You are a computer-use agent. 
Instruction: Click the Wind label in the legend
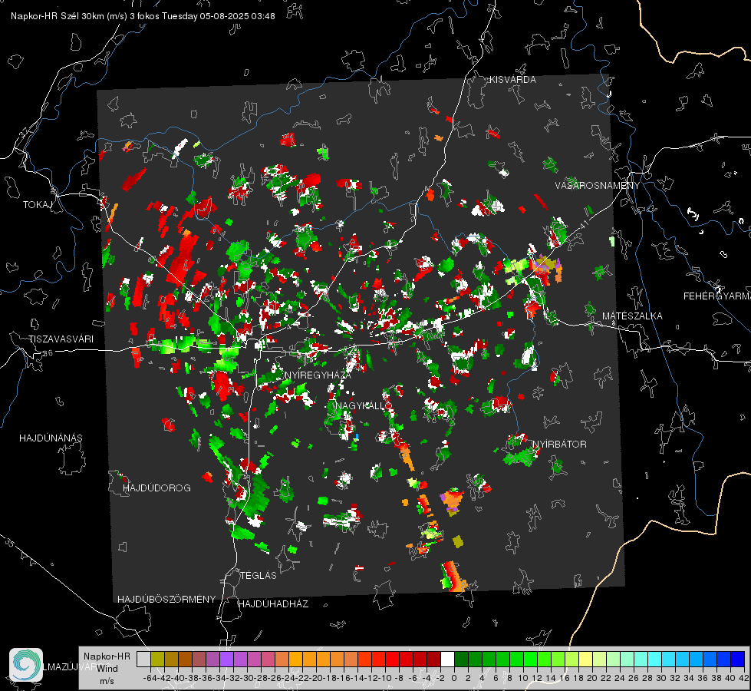pyautogui.click(x=107, y=668)
